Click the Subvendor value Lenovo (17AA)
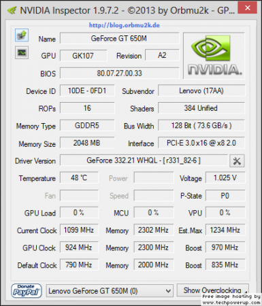Image resolution: width=262 pixels, height=306 pixels. pos(201,90)
